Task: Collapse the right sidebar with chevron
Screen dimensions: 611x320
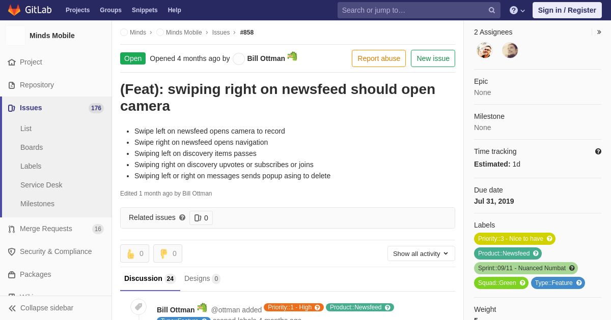Action: tap(599, 32)
